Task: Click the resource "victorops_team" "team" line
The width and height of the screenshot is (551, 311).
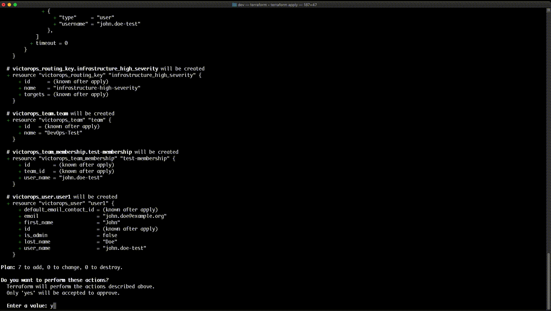Action: 59,120
